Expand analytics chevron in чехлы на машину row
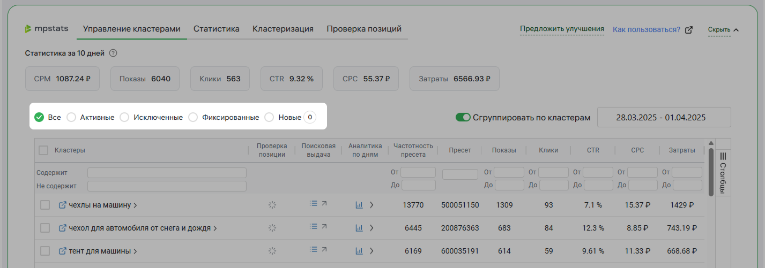The height and width of the screenshot is (268, 765). 371,205
